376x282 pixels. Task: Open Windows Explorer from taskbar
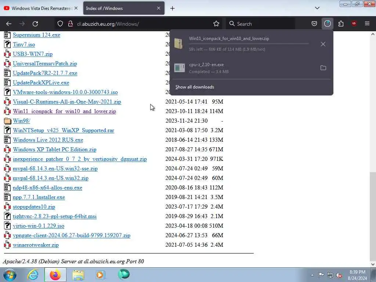[78, 275]
